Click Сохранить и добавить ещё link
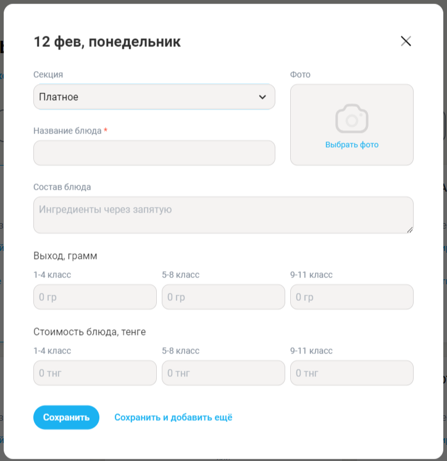Viewport: 447px width, 461px height. pos(173,418)
